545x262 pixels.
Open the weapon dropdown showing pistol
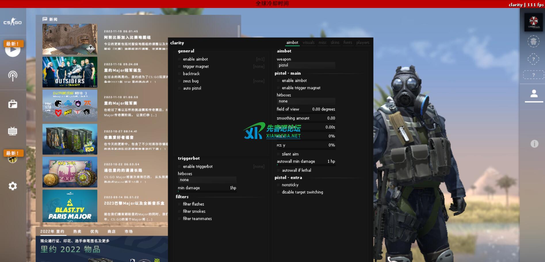coord(306,65)
